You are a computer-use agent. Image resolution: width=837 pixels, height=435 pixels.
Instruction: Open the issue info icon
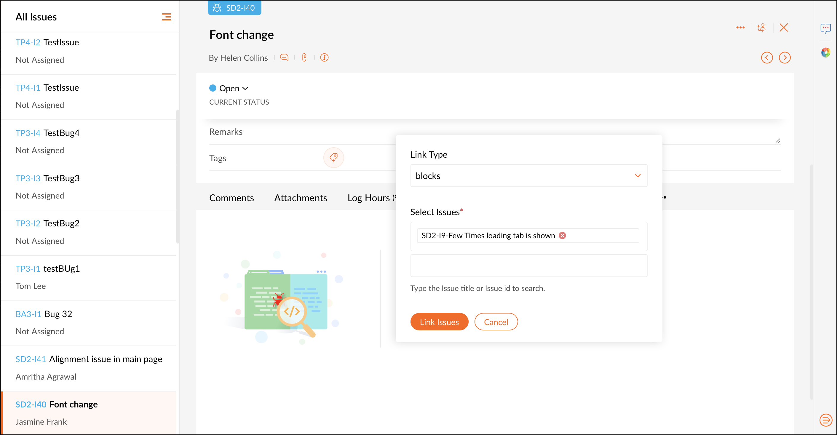coord(324,57)
